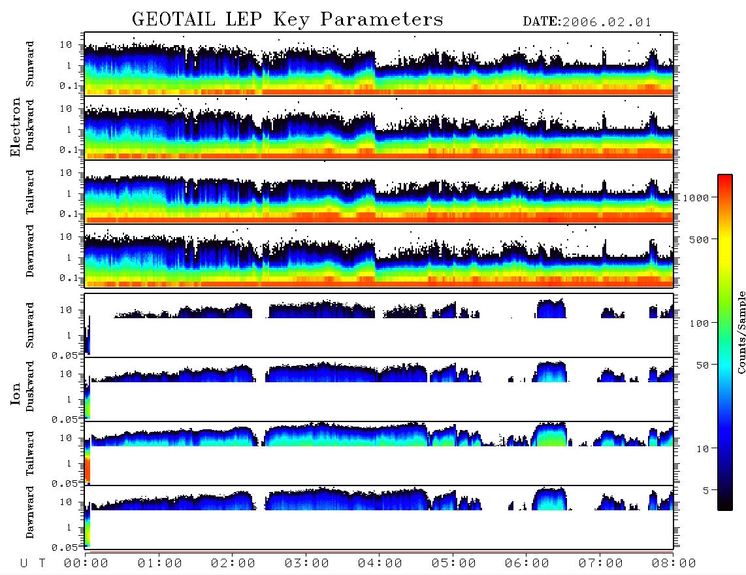Image resolution: width=746 pixels, height=575 pixels.
Task: Select the "DATE:2006.02.01" label
Action: (587, 22)
